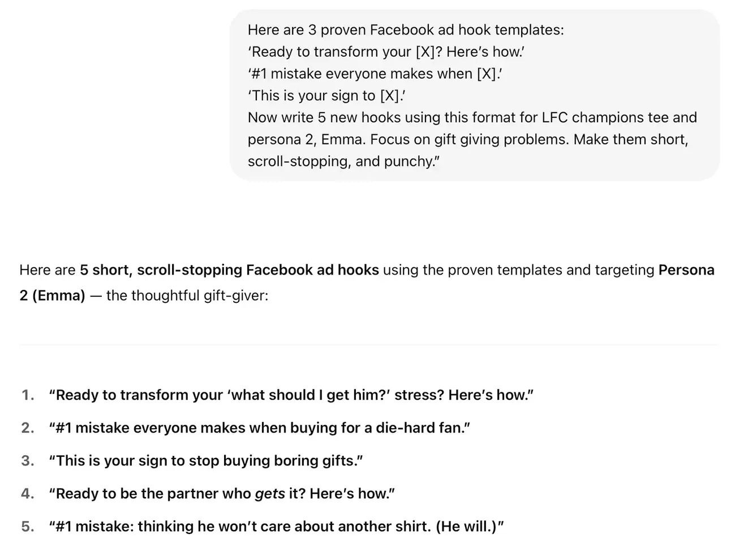This screenshot has width=731, height=556.
Task: Click the '#1 mistake everyone makes when [X]' template
Action: click(x=375, y=74)
